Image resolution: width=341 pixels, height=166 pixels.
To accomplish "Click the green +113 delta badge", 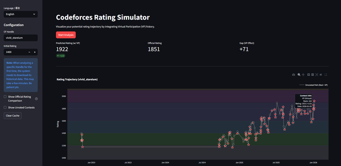I will tap(60, 56).
